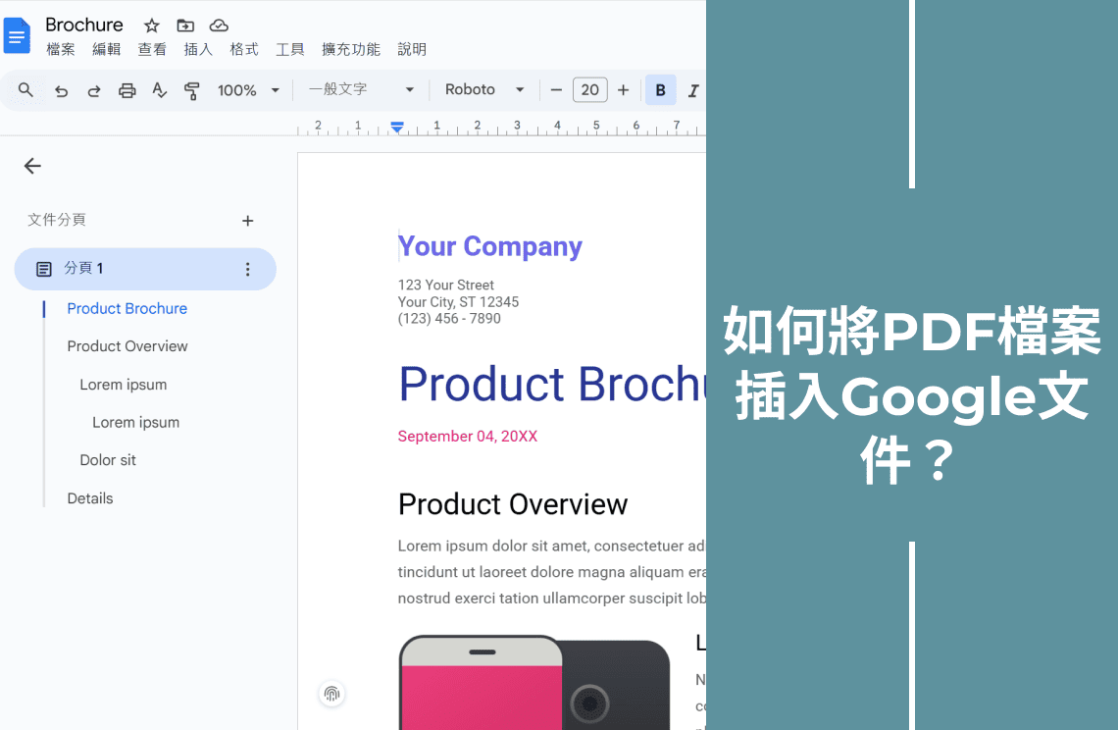Click the 123 Your Street address line
1118x730 pixels.
coord(445,285)
